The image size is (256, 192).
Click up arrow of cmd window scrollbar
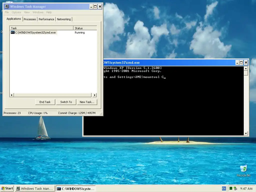[x=246, y=68]
